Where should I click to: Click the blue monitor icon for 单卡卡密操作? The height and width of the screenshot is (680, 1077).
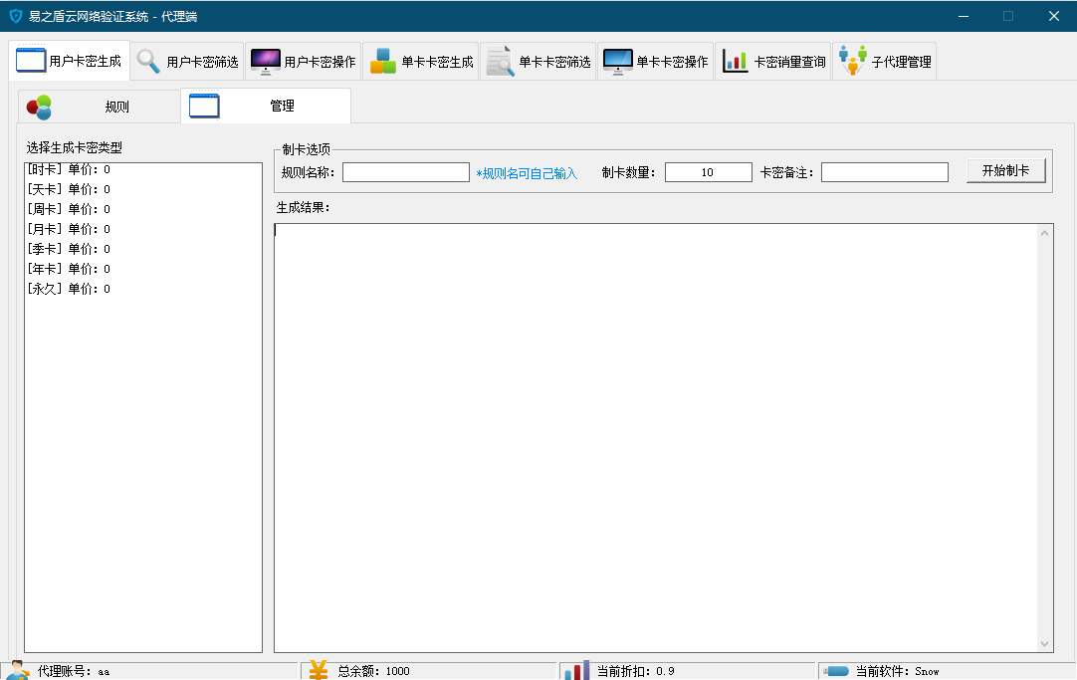(617, 61)
